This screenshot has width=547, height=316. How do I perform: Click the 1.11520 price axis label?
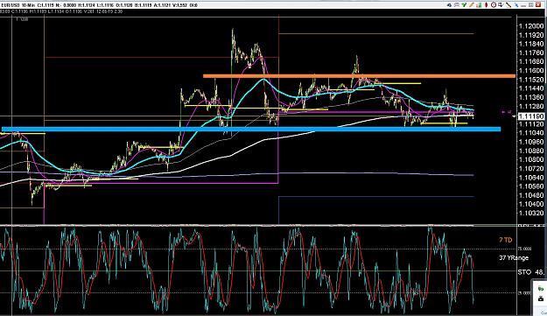pos(531,80)
